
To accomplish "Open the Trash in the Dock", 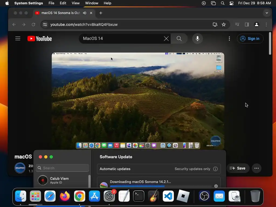I will tap(255, 196).
